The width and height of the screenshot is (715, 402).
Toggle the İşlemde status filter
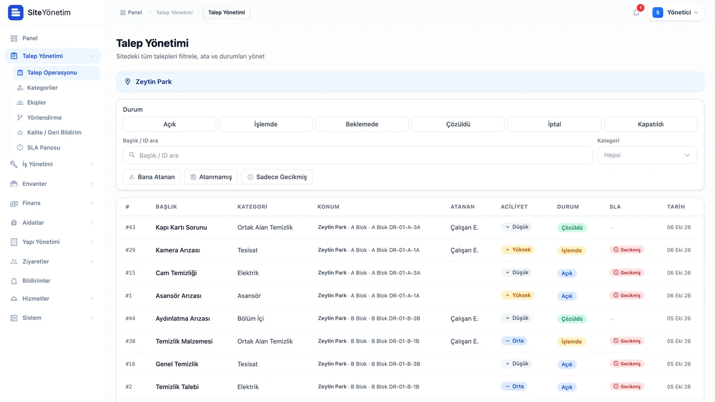[x=266, y=124]
